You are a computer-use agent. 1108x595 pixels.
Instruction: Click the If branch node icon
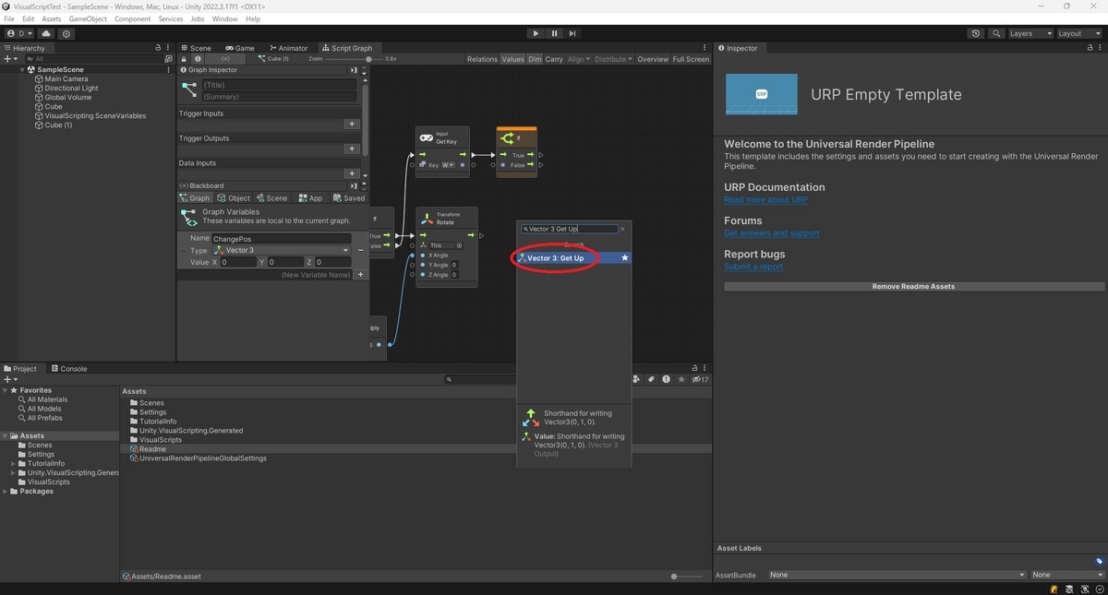point(507,138)
